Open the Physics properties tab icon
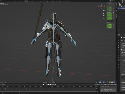Viewport: 125px width, 94px height. point(119,55)
